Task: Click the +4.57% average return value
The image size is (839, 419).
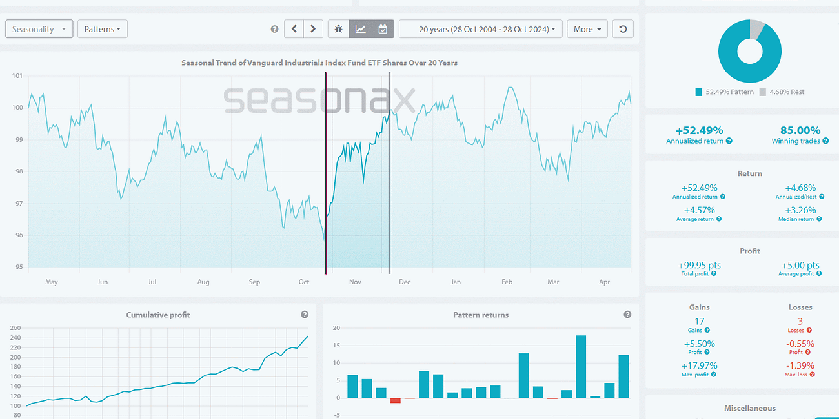Action: [x=699, y=209]
